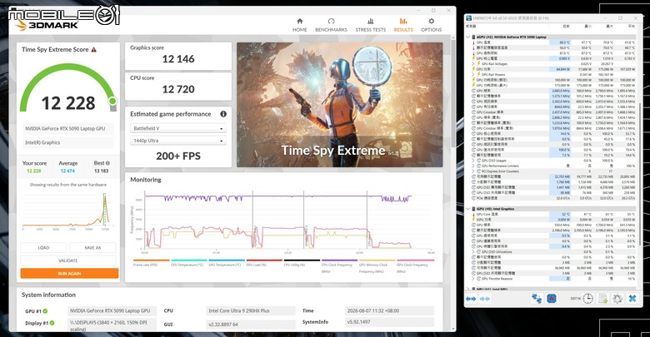This screenshot has height=337, width=650.
Task: Open the STRESS TESTS tab
Action: coord(370,25)
